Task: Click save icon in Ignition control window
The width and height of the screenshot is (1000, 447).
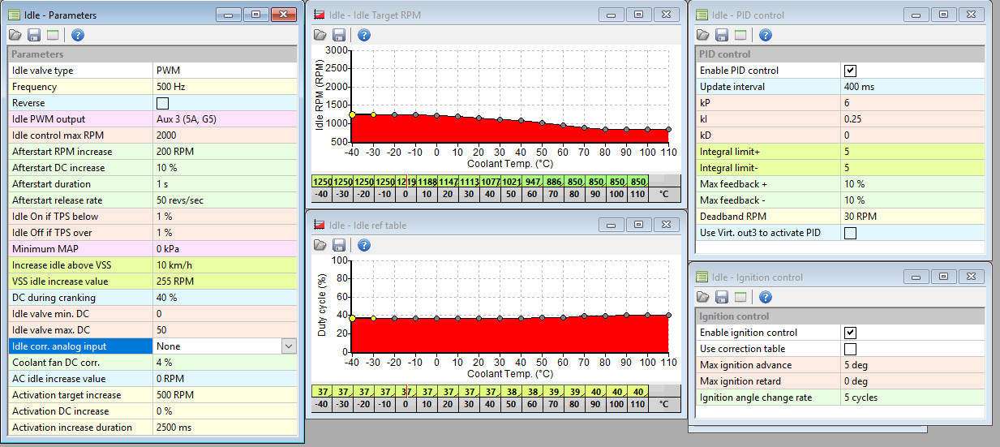Action: point(721,297)
